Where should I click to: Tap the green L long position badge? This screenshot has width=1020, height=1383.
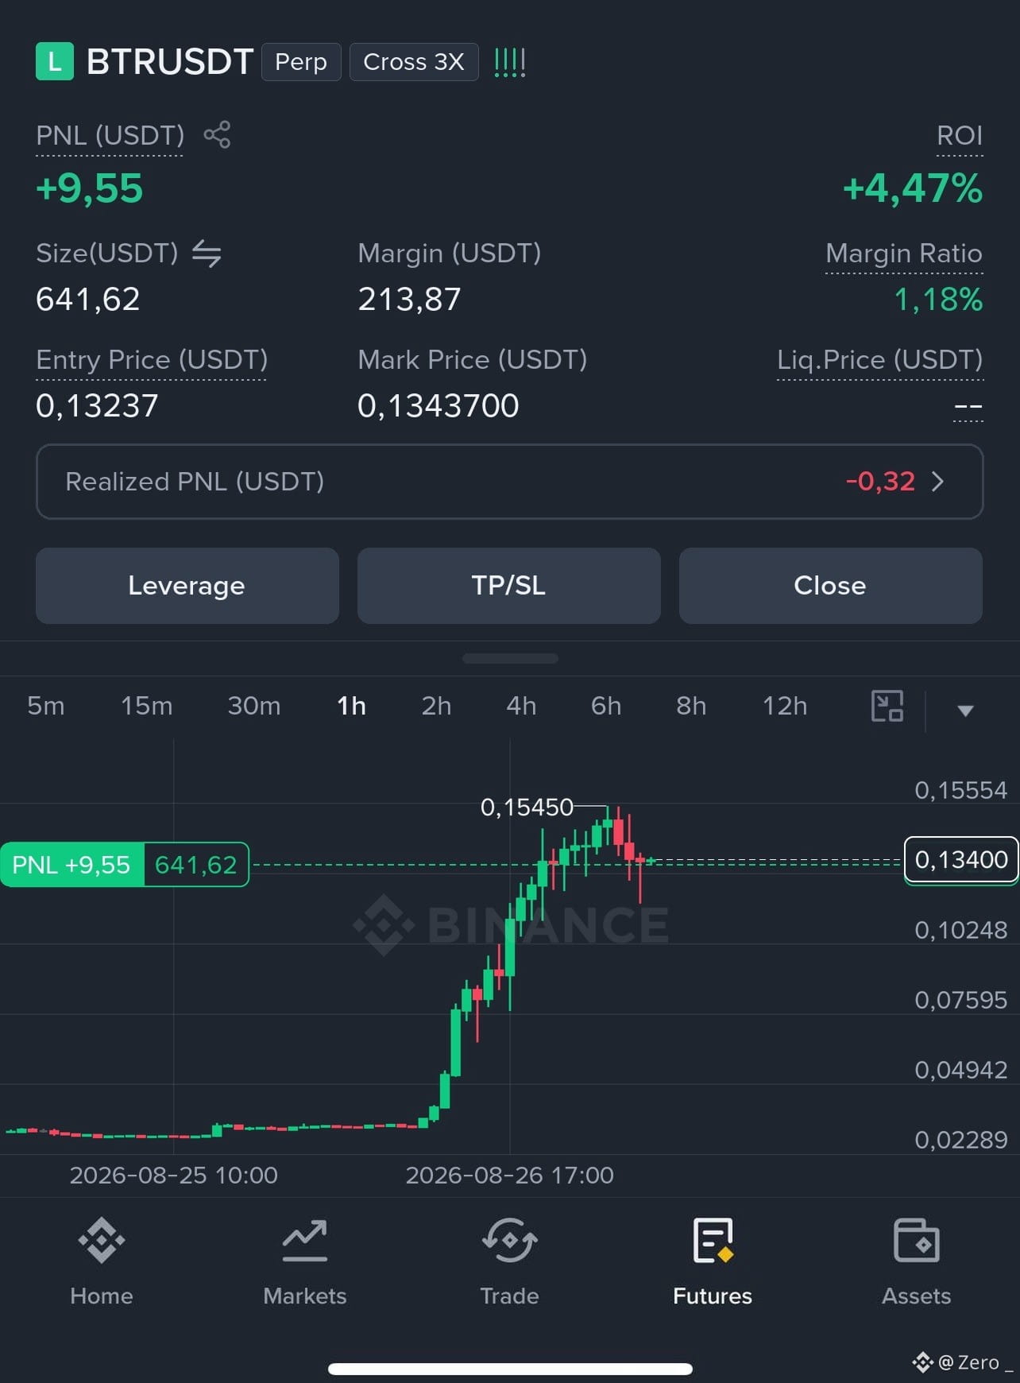[x=55, y=62]
